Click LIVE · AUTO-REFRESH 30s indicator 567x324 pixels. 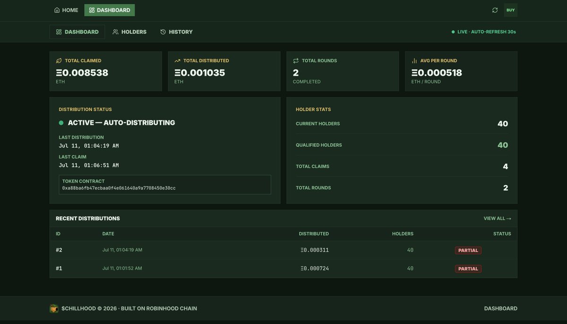484,32
